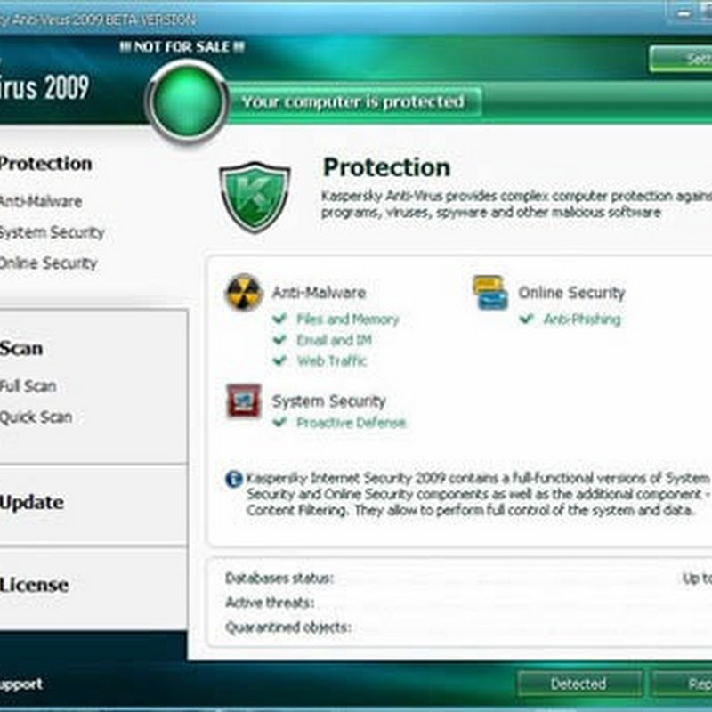Click the Anti-Malware radiation hazard icon
The image size is (712, 712).
point(244,292)
